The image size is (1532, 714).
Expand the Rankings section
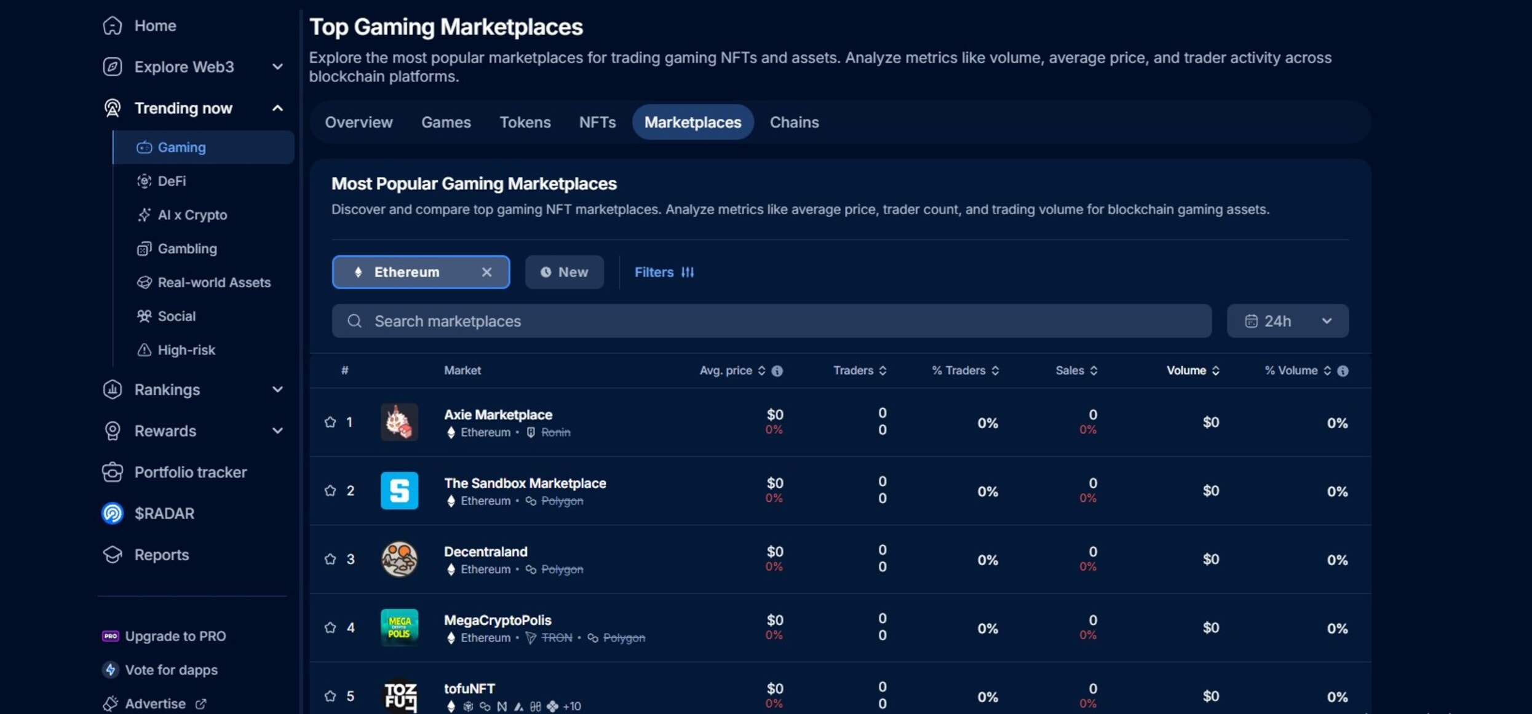277,389
